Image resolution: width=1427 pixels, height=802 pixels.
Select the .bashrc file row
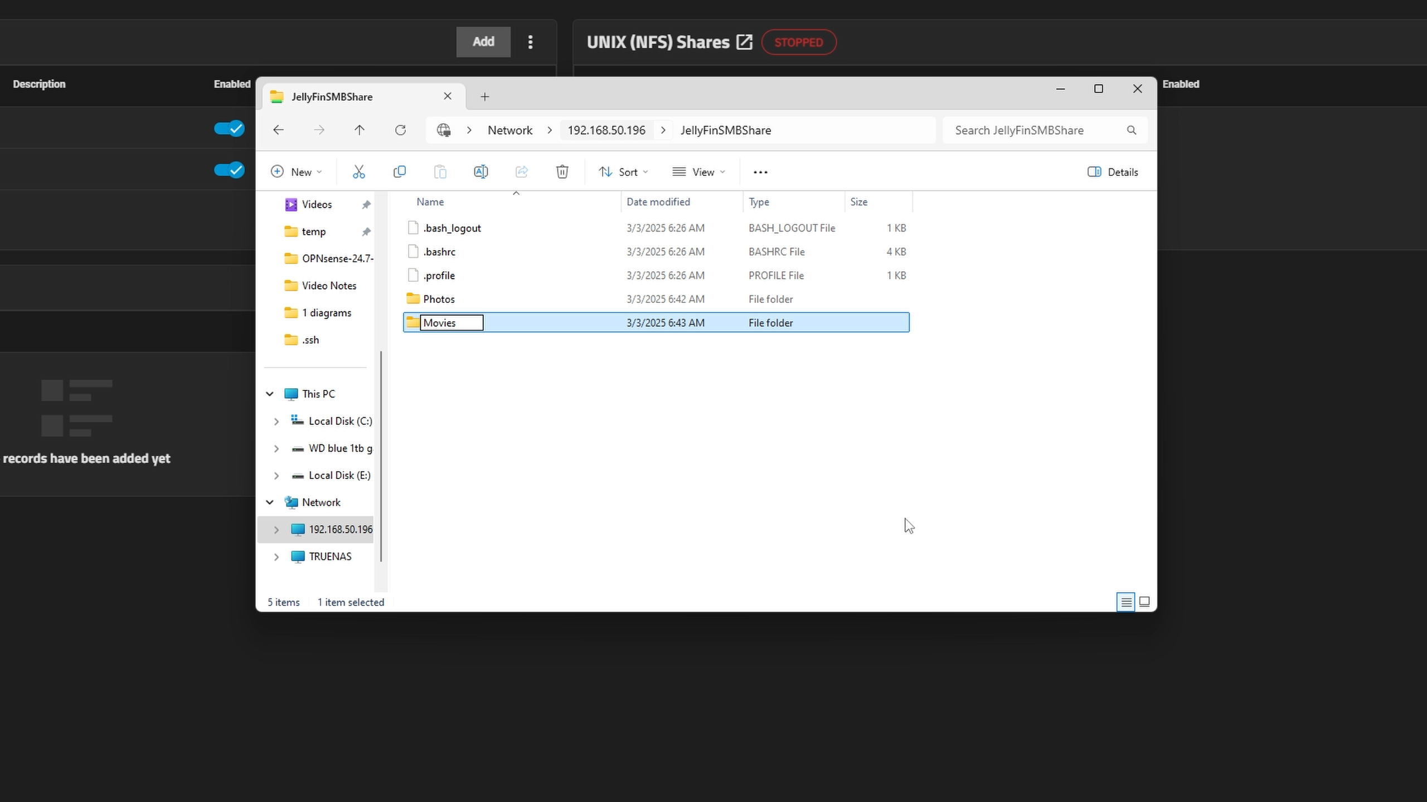pos(656,252)
